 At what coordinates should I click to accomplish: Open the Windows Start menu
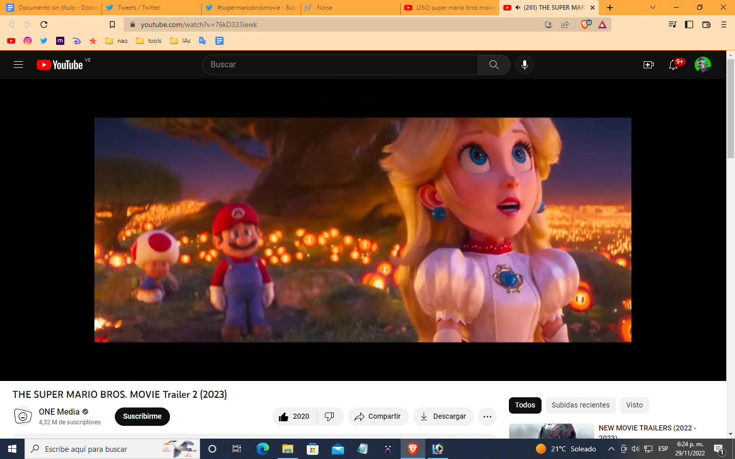click(12, 449)
